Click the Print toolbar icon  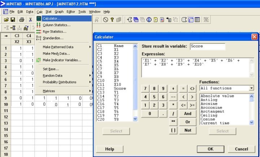[22, 19]
